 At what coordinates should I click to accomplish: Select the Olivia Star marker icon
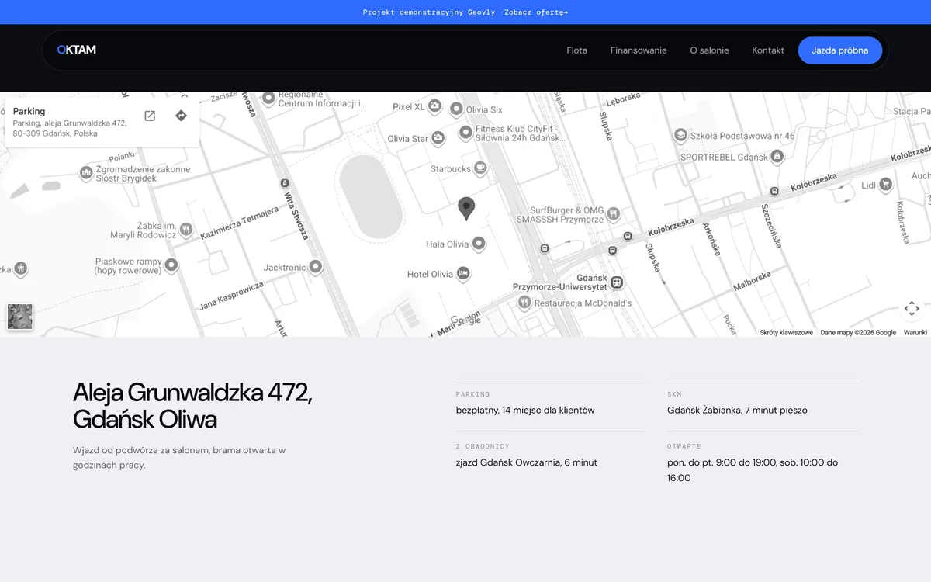click(438, 138)
